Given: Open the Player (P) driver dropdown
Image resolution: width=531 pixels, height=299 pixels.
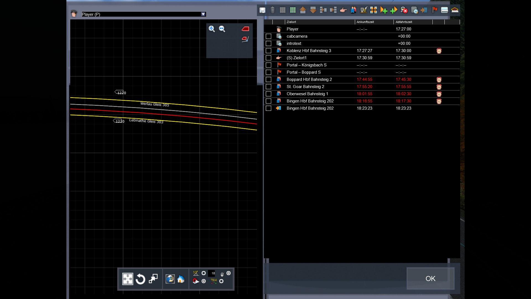Looking at the screenshot, I should 203,14.
